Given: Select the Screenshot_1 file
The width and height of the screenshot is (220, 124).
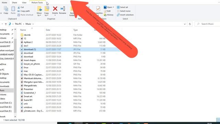Looking at the screenshot, I should pos(30,93).
